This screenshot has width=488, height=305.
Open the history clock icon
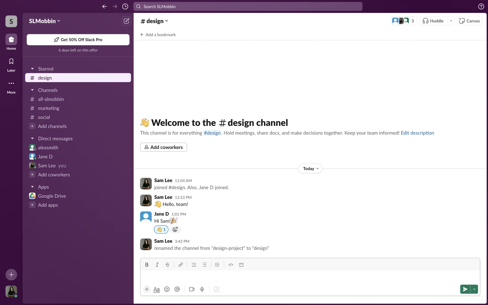click(125, 7)
